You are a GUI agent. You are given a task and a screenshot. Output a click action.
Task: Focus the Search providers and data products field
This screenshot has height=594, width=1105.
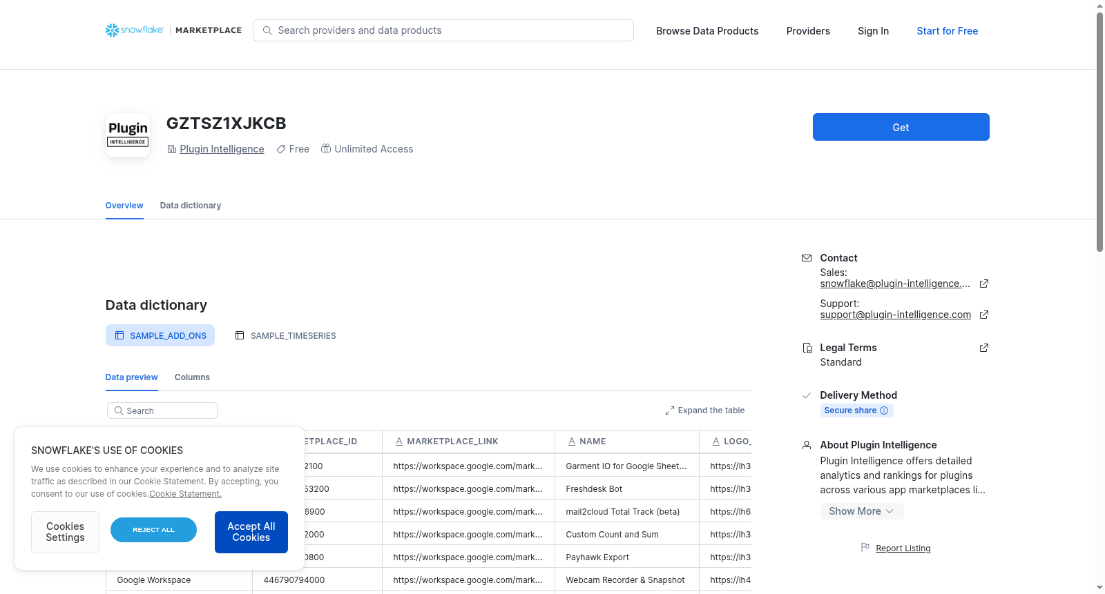tap(443, 30)
